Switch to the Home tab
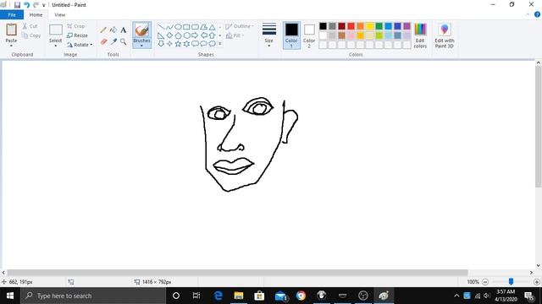 click(36, 15)
